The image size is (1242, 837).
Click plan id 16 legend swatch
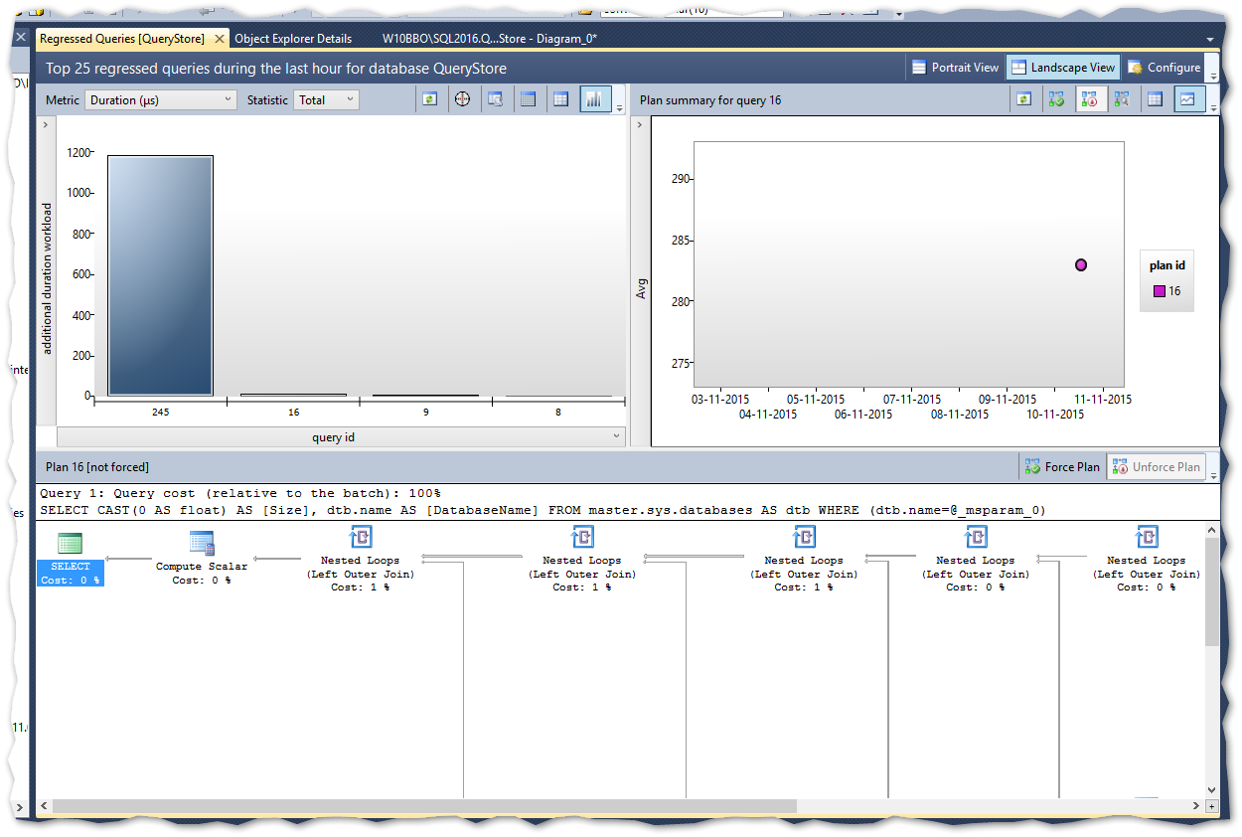tap(1159, 291)
